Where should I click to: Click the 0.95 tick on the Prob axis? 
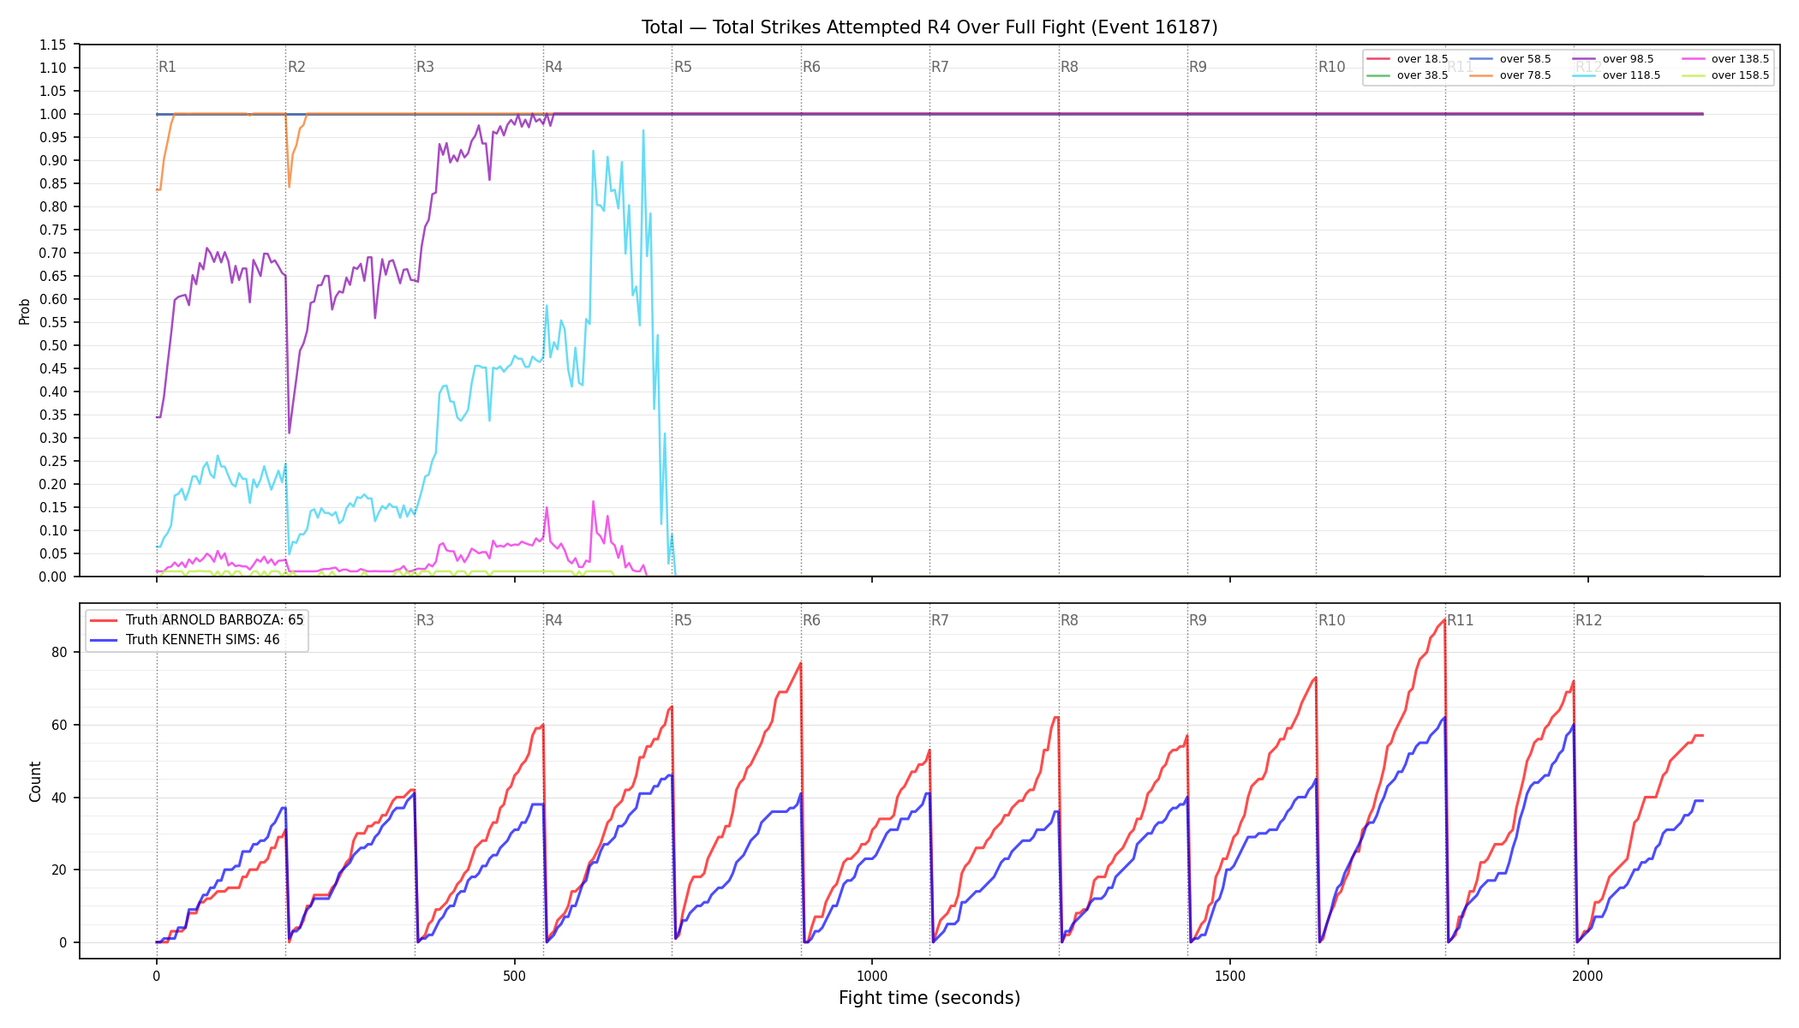[53, 137]
